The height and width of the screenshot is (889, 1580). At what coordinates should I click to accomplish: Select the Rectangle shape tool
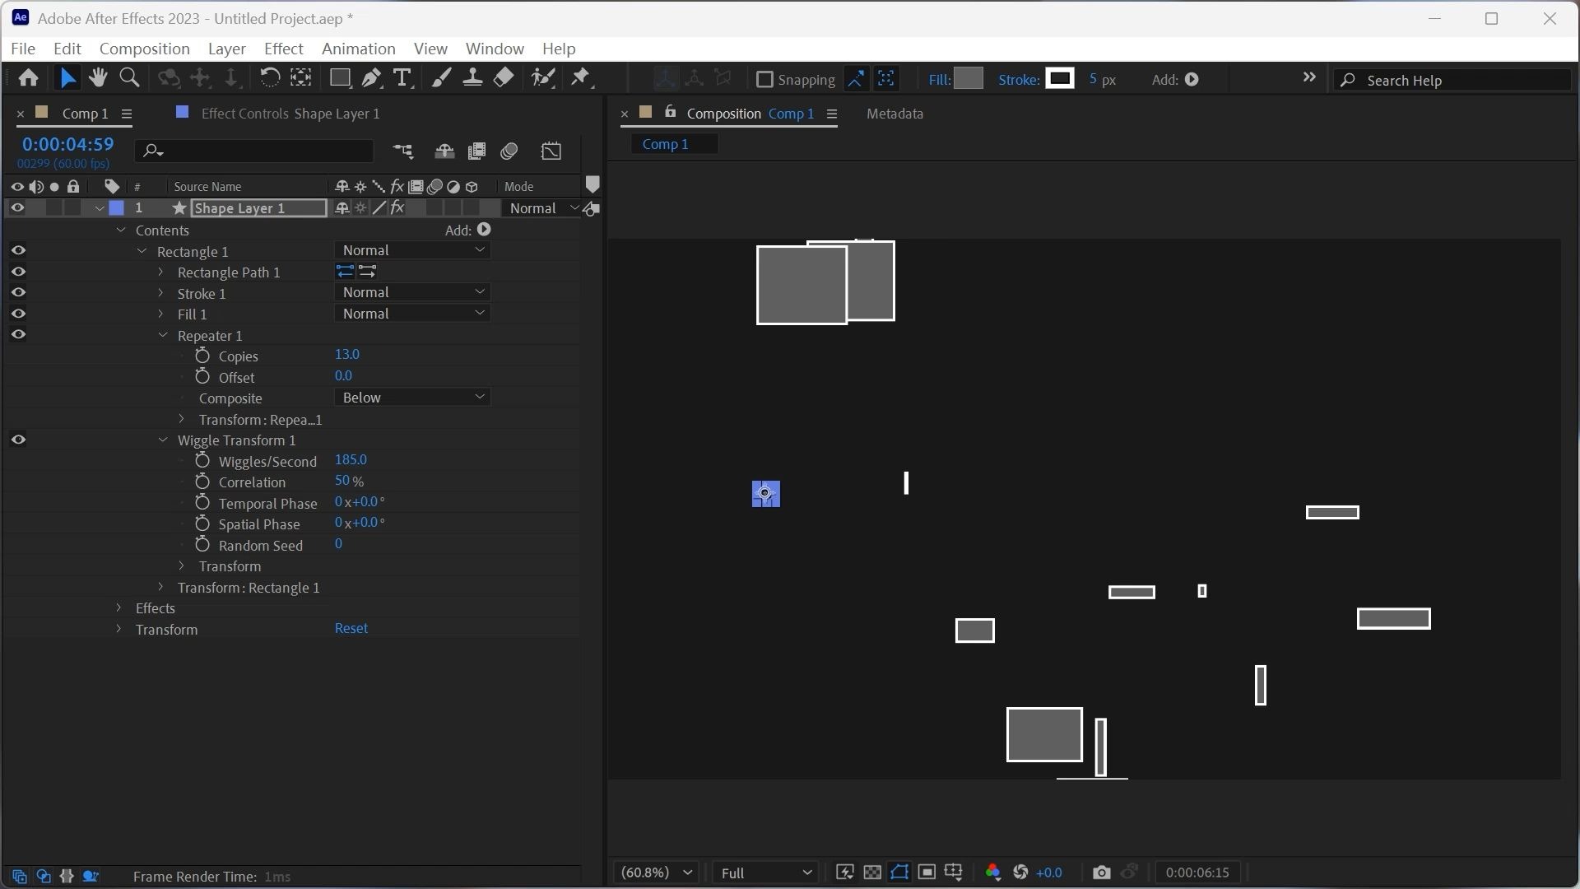pyautogui.click(x=339, y=78)
